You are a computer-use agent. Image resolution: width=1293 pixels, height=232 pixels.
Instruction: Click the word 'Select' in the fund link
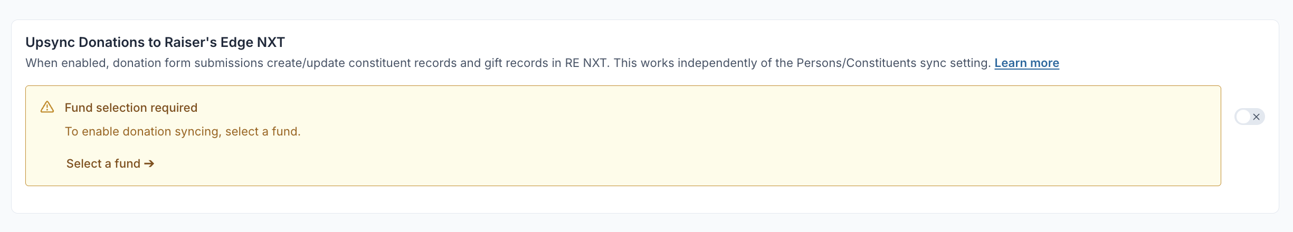click(84, 163)
